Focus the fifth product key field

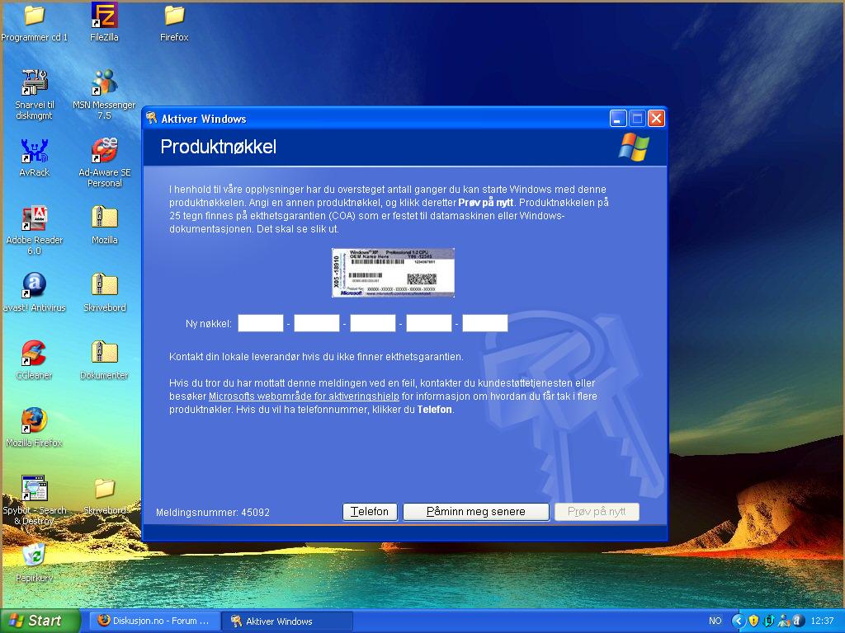484,323
